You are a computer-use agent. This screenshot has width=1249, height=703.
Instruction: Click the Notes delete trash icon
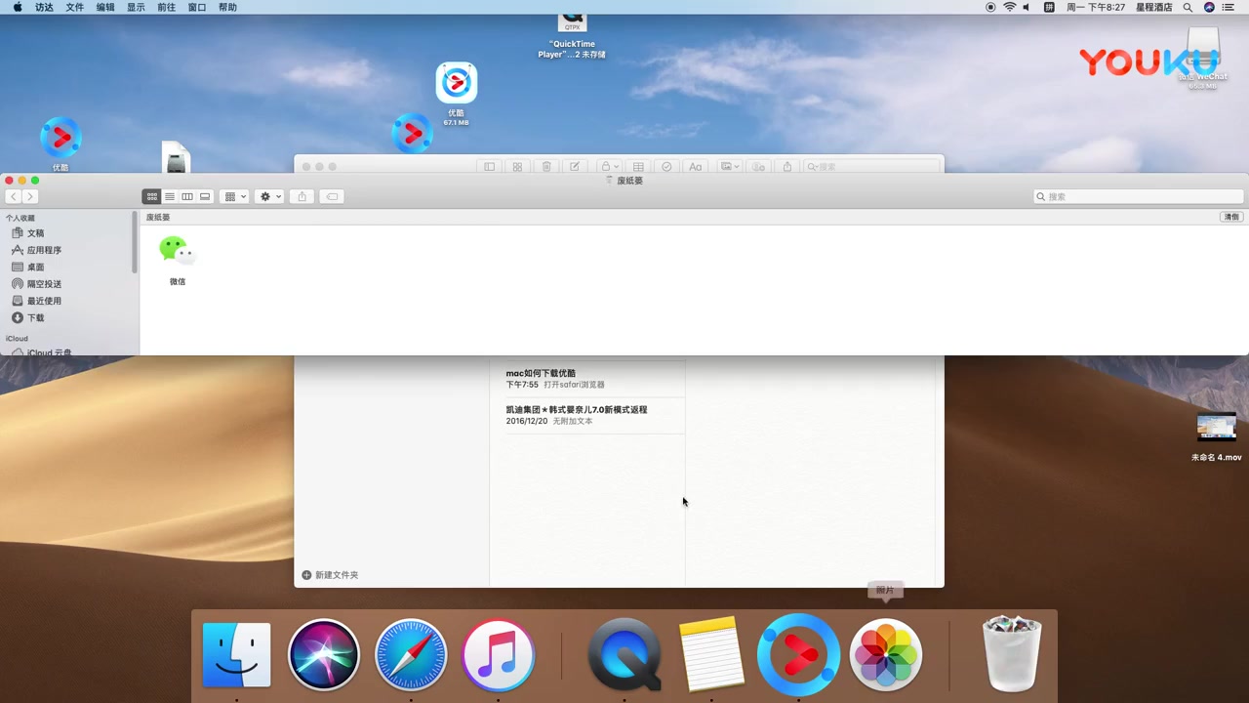coord(546,167)
